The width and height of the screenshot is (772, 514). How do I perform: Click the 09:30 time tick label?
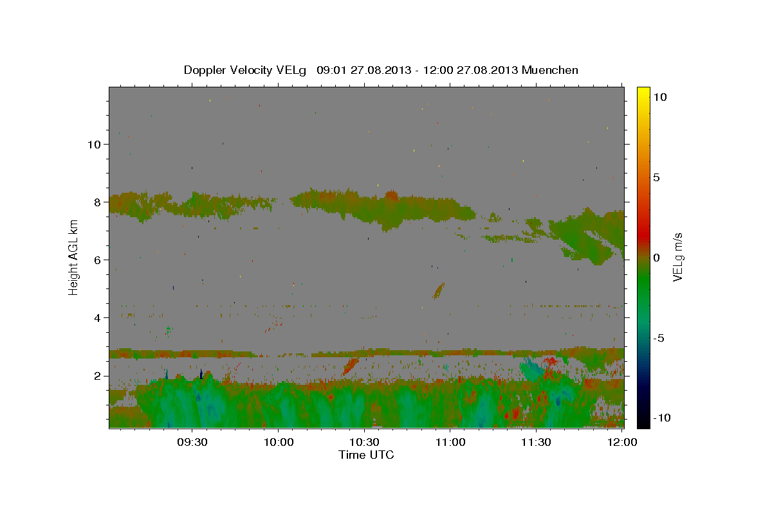tap(192, 443)
